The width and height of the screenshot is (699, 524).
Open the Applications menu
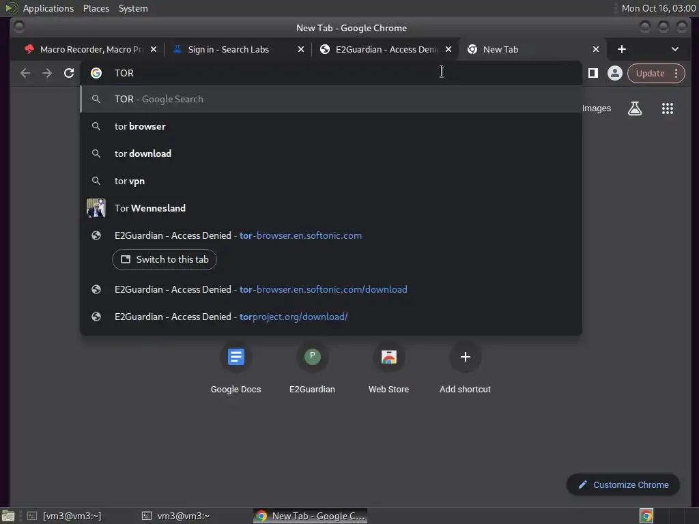point(48,8)
